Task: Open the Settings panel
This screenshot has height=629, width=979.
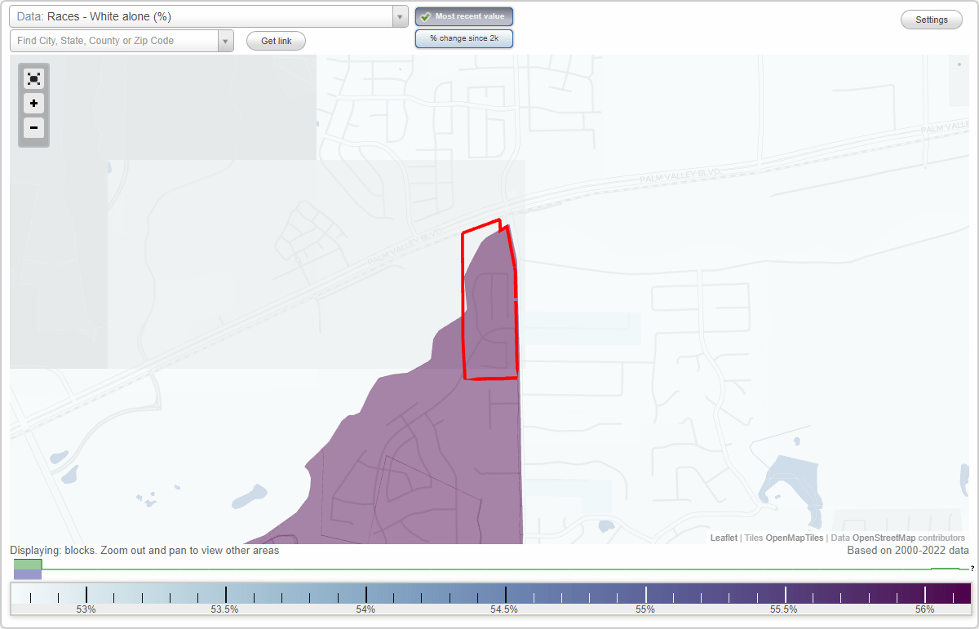Action: [x=931, y=19]
